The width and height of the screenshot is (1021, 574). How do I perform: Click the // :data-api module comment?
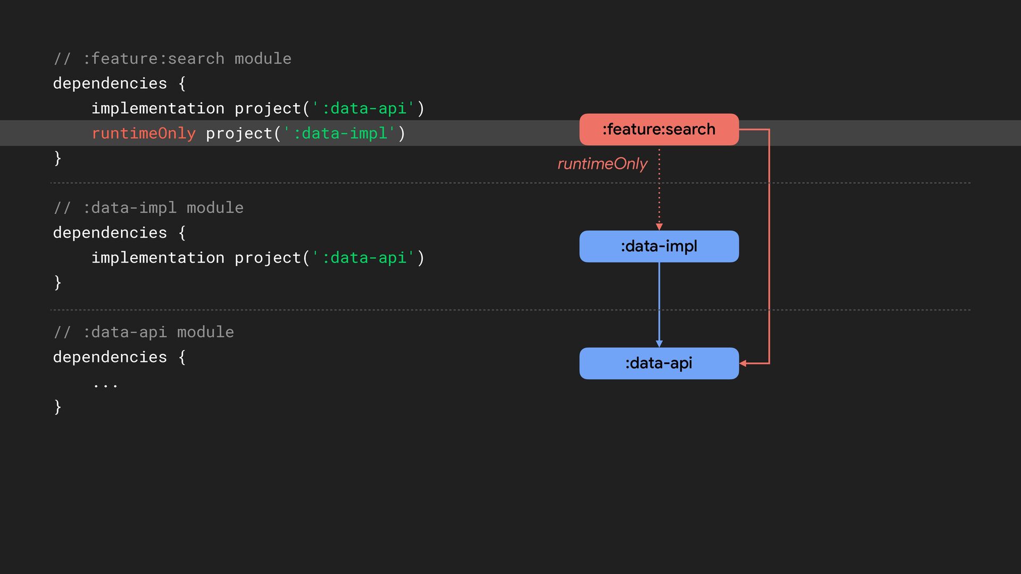point(144,332)
